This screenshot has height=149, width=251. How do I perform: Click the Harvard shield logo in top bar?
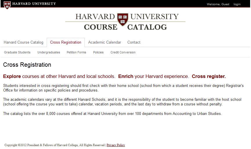(7, 5)
